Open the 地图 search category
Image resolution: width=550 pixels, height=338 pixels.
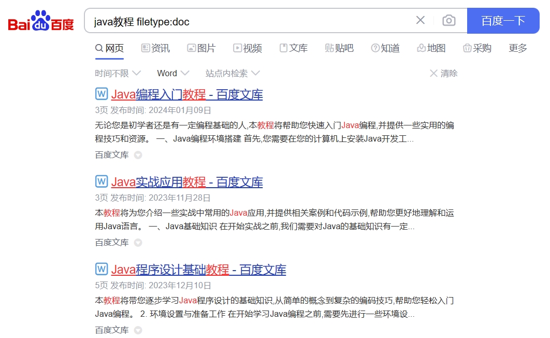pos(431,48)
